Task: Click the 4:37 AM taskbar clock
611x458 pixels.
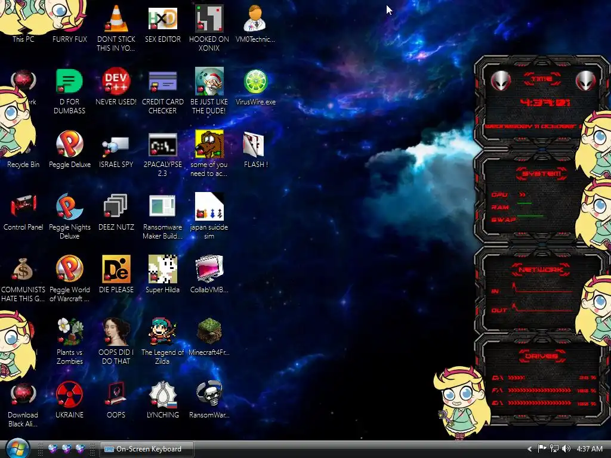Action: click(590, 449)
